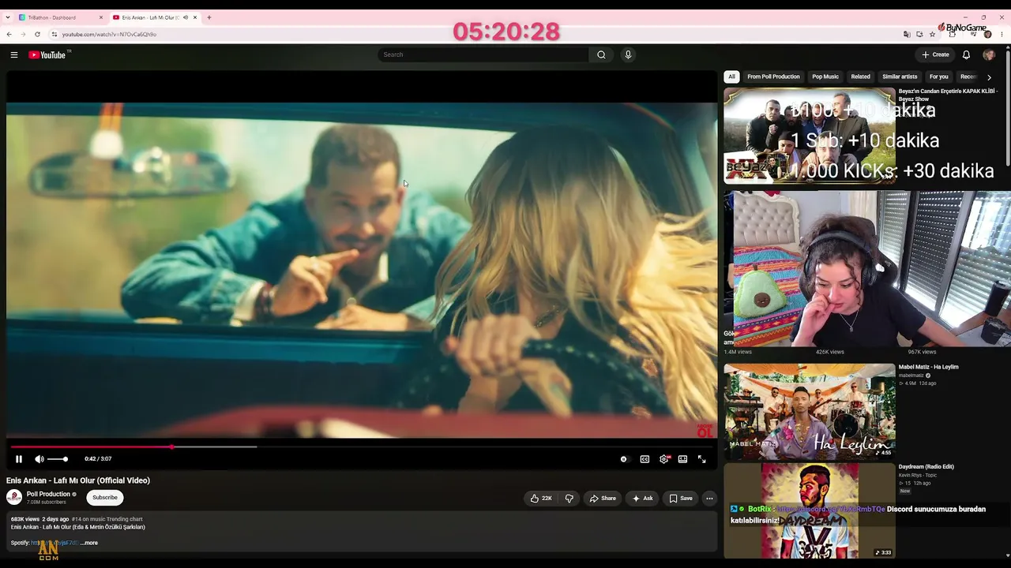Pause the video playback

(19, 459)
